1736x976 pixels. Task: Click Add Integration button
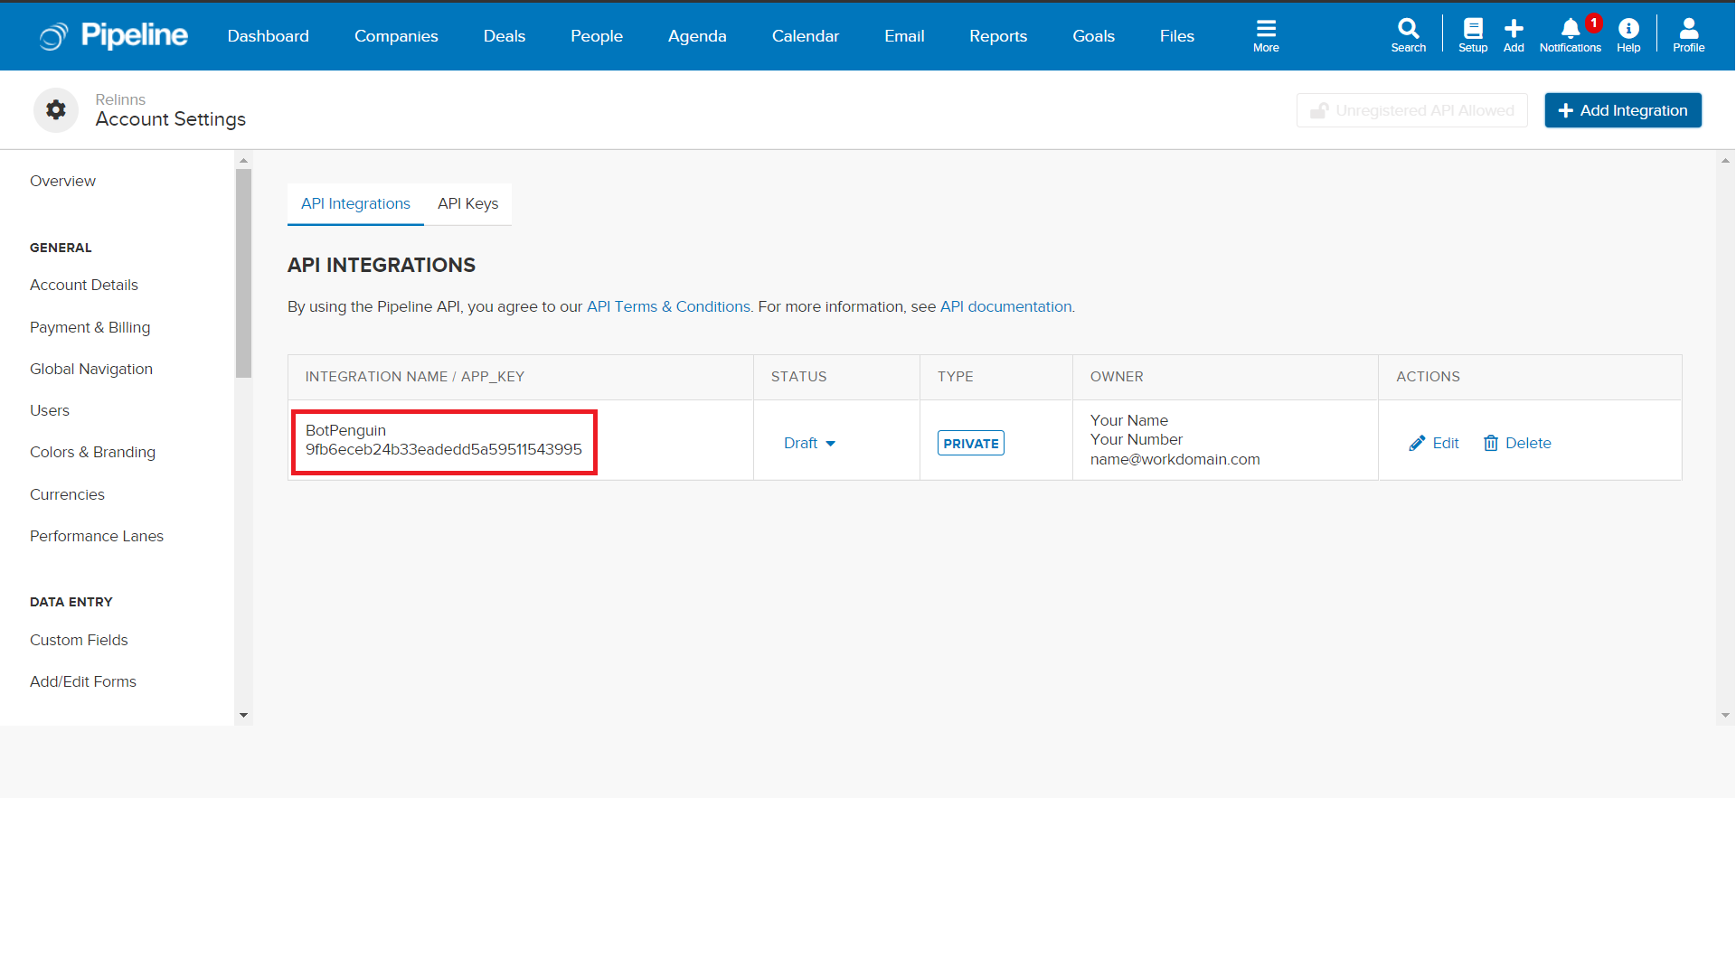pyautogui.click(x=1622, y=110)
